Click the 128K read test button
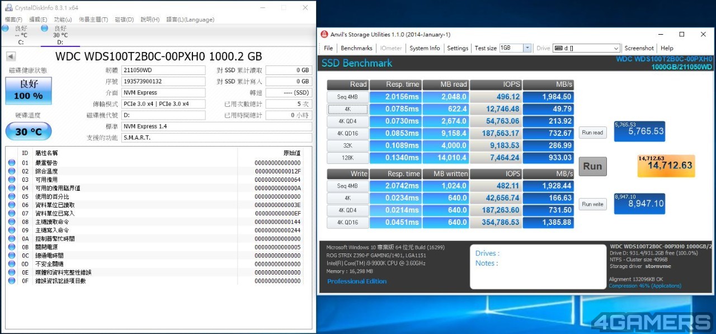This screenshot has height=334, width=716. click(347, 158)
